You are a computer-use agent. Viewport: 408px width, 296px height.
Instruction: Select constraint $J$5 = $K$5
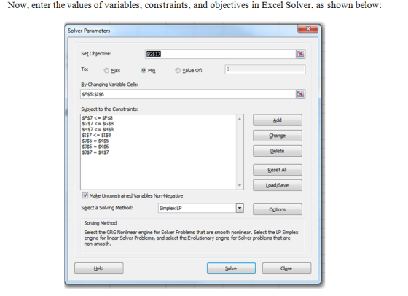point(95,141)
